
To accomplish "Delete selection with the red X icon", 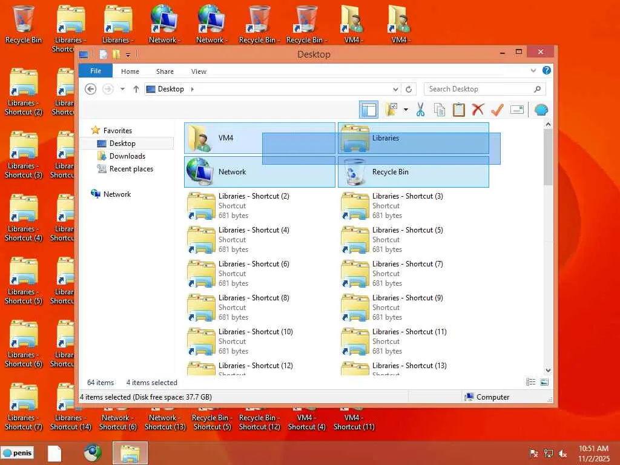I will [x=478, y=110].
